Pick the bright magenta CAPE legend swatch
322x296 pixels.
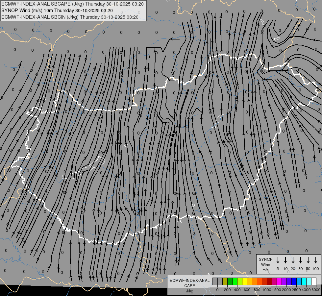279,281
